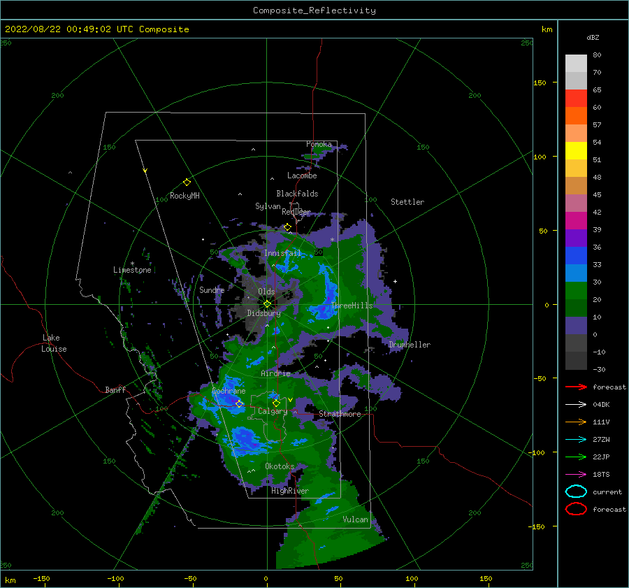Screen dimensions: 629x588
Task: Click the Airdrie label
Action: 275,373
